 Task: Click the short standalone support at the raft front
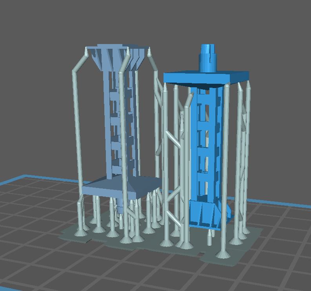point(210,237)
